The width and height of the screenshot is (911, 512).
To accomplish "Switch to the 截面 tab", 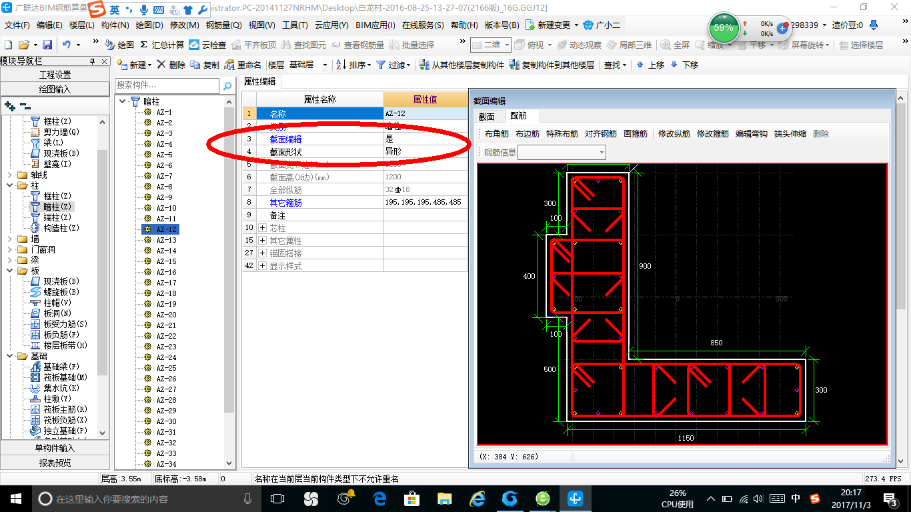I will [x=487, y=117].
